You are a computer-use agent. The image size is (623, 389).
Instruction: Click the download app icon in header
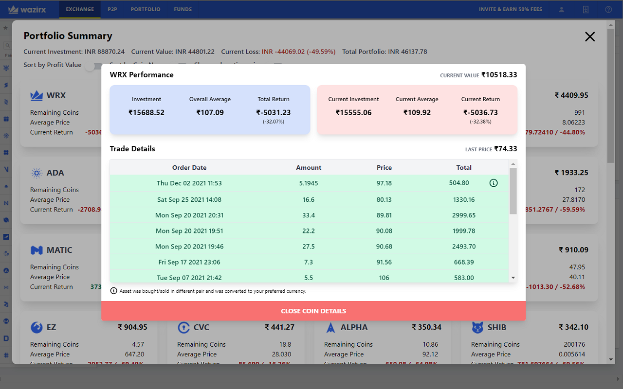(x=586, y=9)
